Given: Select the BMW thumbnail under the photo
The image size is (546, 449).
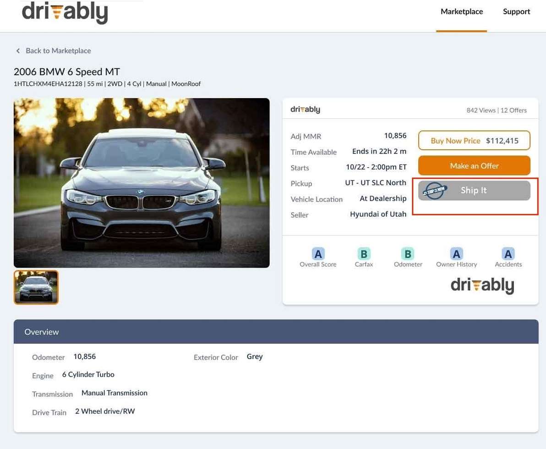Looking at the screenshot, I should [36, 287].
